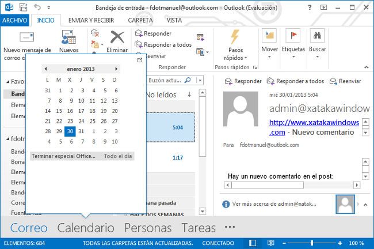Click message list scroll down arrow
This screenshot has height=249, width=374.
(203, 211)
